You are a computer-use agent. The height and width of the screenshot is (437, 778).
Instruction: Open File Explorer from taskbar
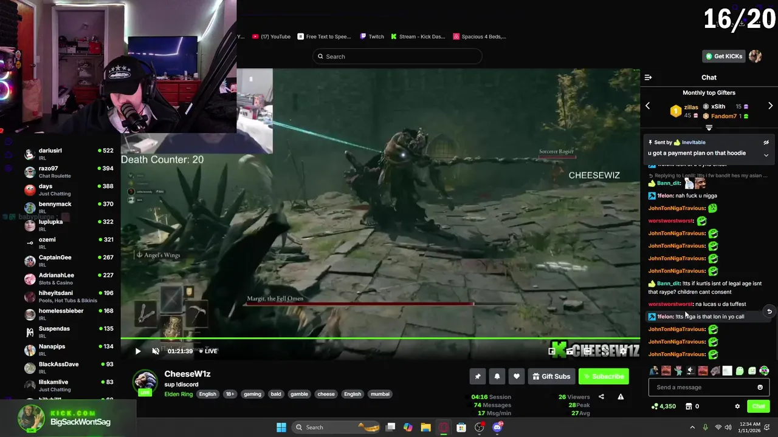[x=425, y=427]
